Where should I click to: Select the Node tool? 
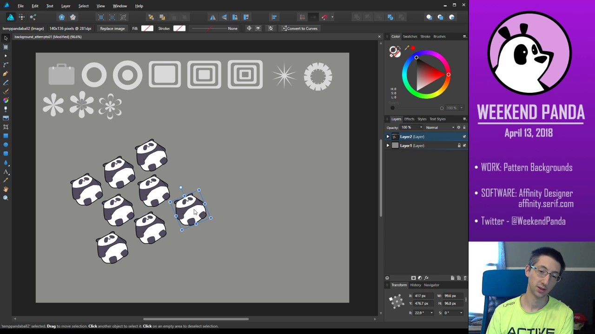point(6,56)
